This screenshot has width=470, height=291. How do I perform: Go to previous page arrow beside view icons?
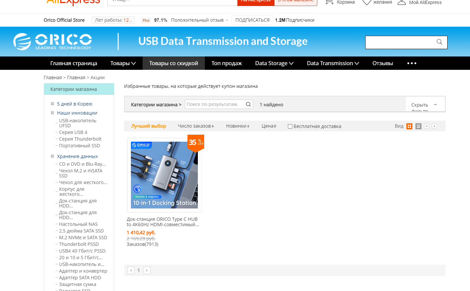pos(426,126)
